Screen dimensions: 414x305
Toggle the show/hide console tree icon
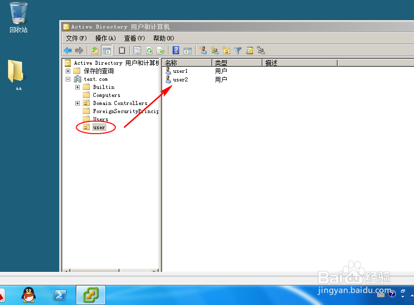(107, 50)
